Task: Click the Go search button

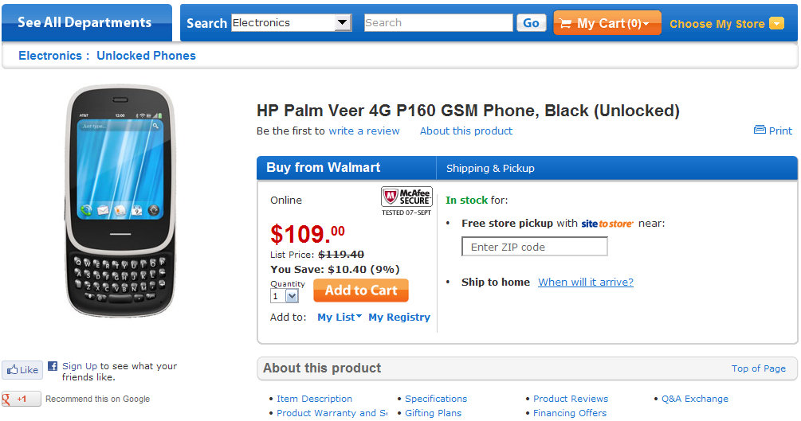Action: [531, 23]
